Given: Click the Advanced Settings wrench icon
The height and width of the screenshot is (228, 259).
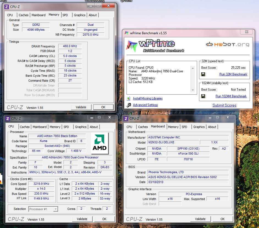Looking at the screenshot, I should pos(129,105).
